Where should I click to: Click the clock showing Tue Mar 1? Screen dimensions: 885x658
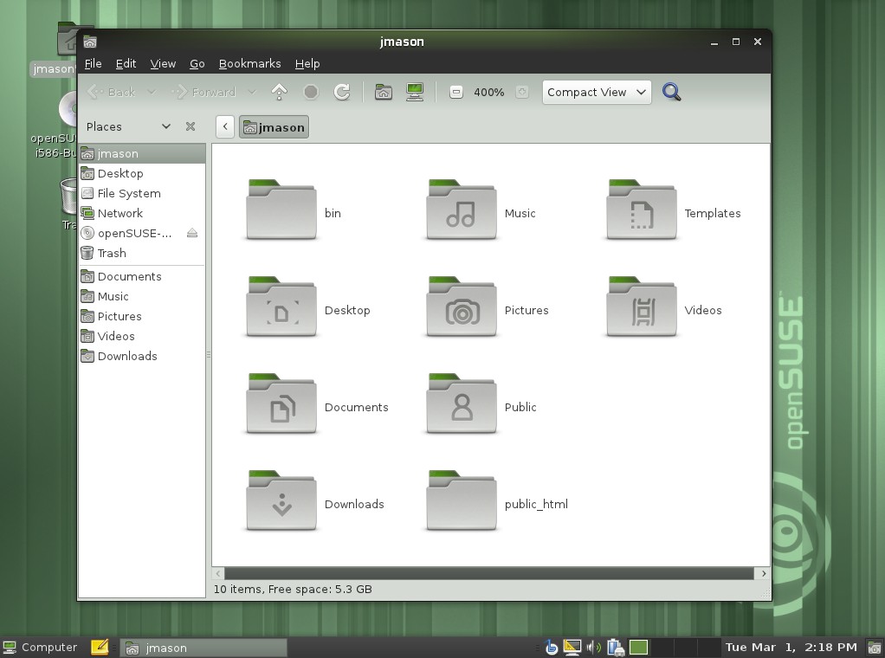pyautogui.click(x=791, y=648)
